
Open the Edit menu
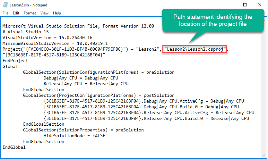(x=16, y=13)
